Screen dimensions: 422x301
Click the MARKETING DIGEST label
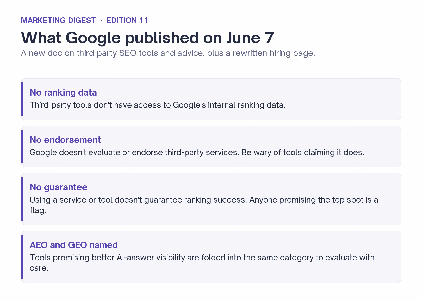point(58,20)
